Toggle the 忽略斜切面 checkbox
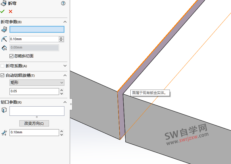The width and height of the screenshot is (231, 164). (12, 56)
